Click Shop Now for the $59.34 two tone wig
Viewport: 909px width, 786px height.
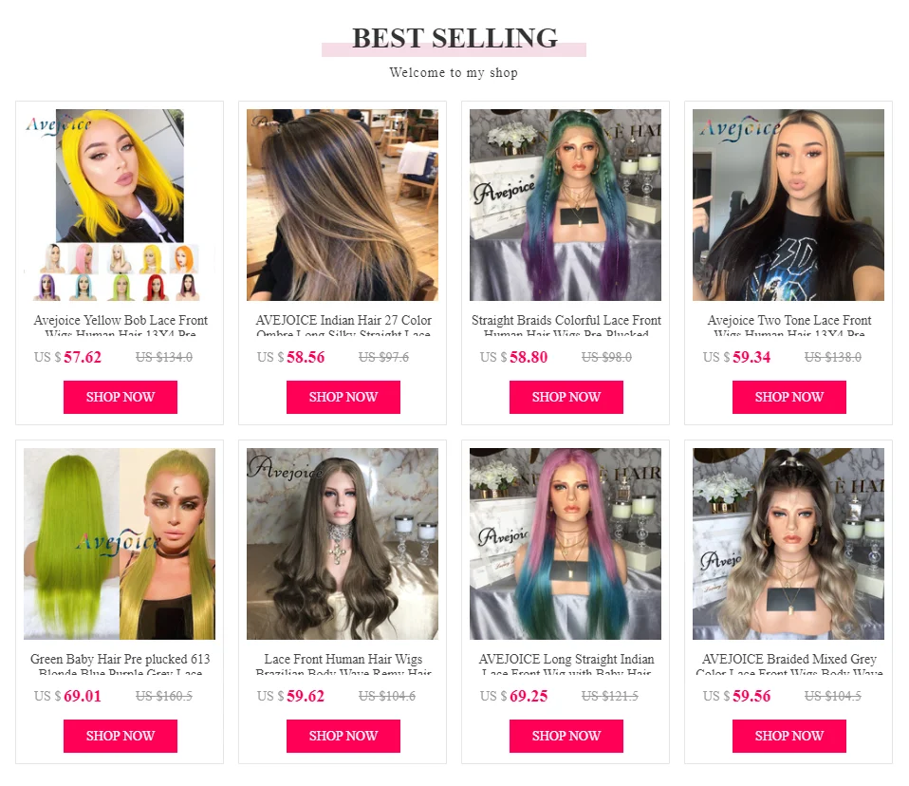click(x=789, y=397)
